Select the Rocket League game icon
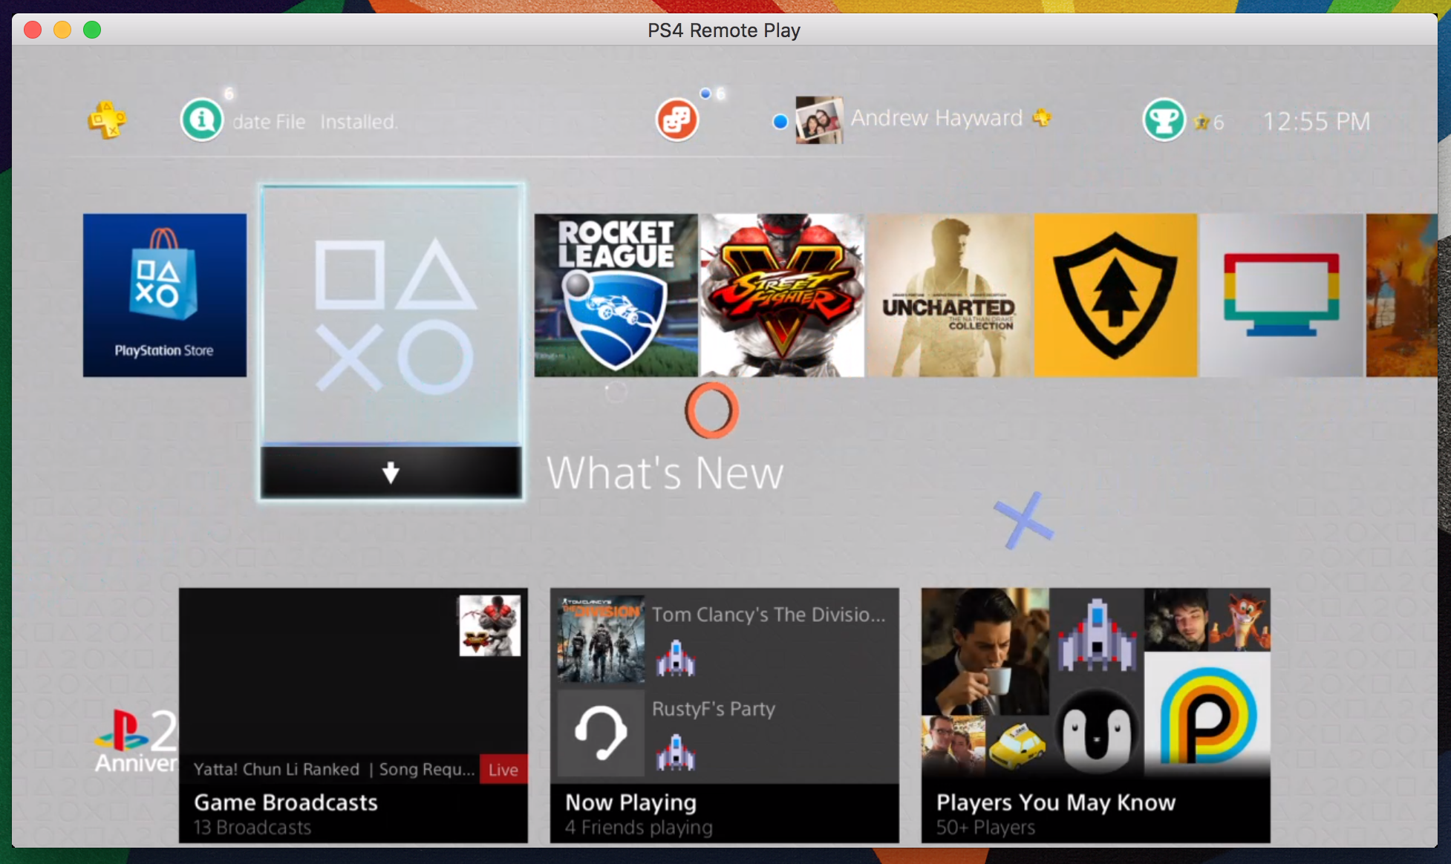The height and width of the screenshot is (864, 1451). [x=614, y=294]
